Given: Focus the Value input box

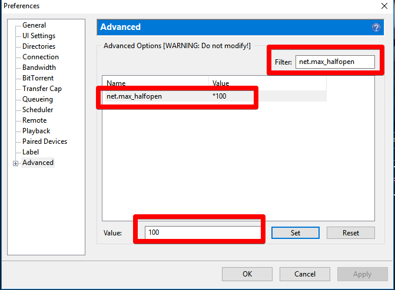Looking at the screenshot, I should 203,232.
